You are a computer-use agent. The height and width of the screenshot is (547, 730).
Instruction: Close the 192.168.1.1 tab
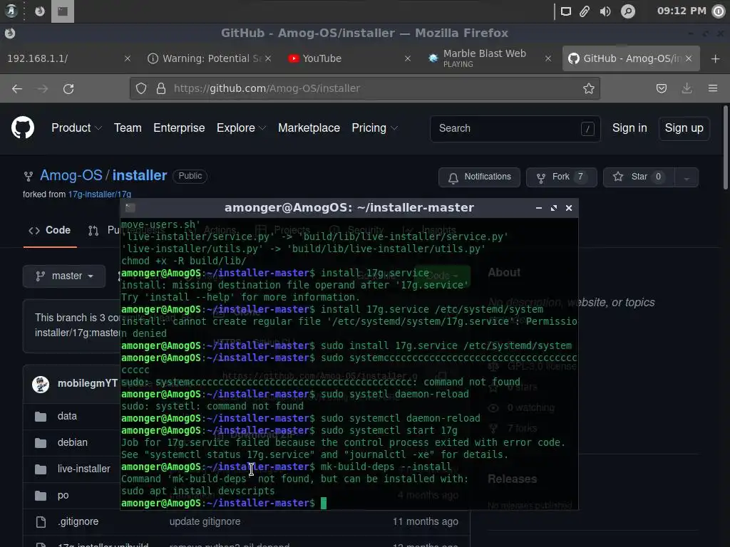(127, 58)
